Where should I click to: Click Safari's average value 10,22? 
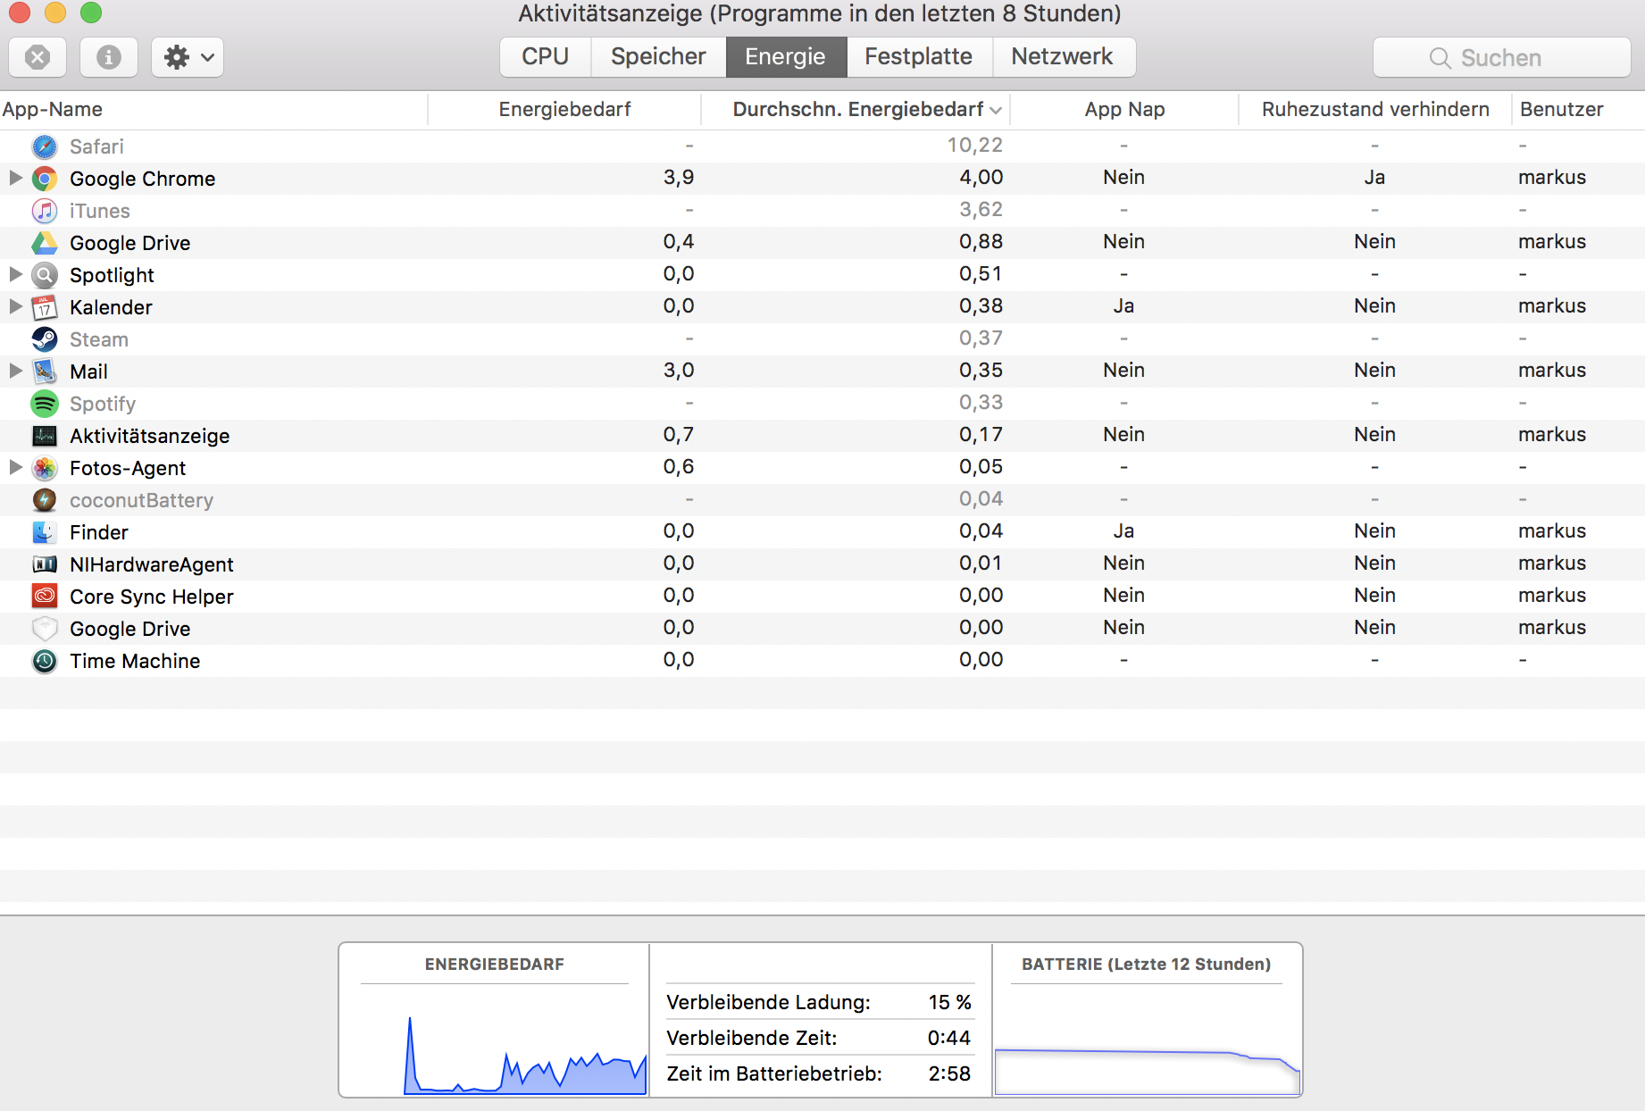975,145
